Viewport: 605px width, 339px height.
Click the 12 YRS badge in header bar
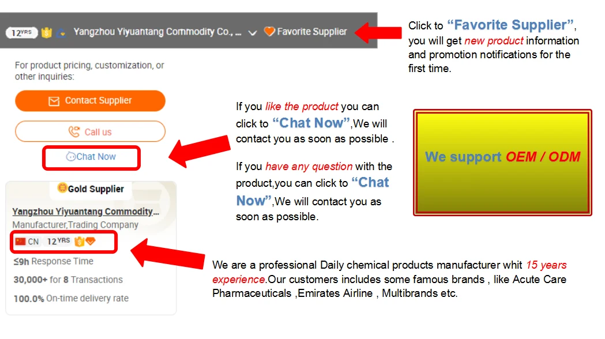(21, 32)
